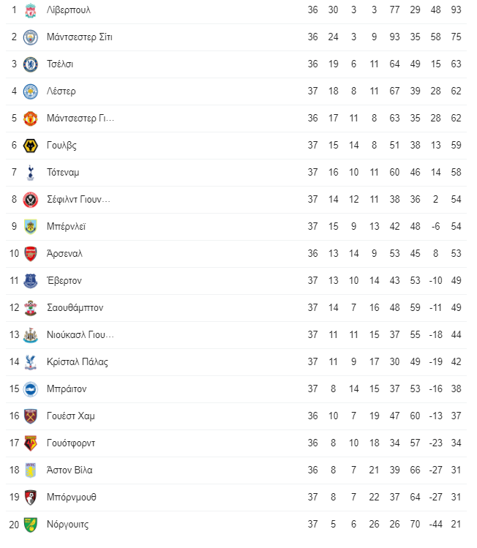Open the Λίβερπουλ team name

(x=69, y=10)
